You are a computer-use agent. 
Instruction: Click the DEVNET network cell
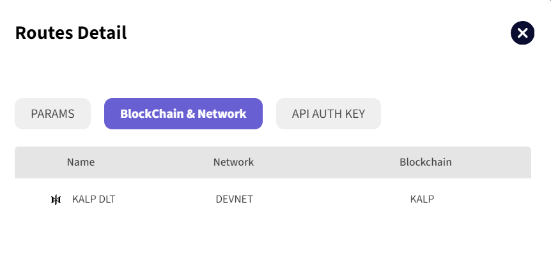point(235,199)
